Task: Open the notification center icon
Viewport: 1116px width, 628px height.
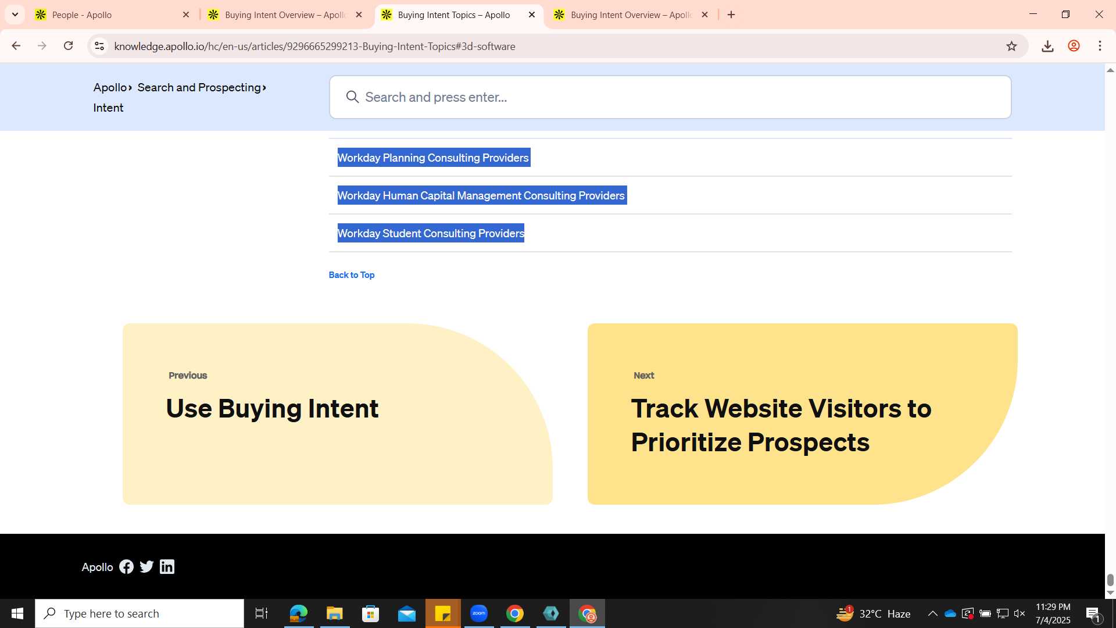Action: (x=1093, y=613)
